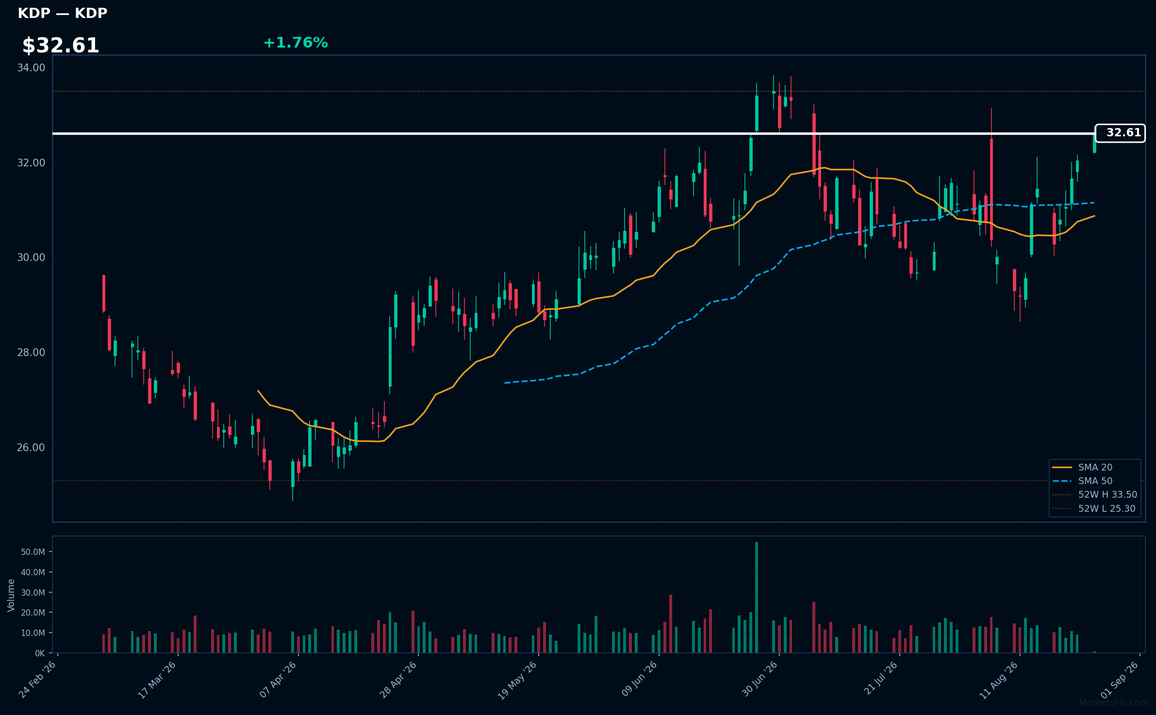Click the 30.00 price axis label

[x=31, y=258]
